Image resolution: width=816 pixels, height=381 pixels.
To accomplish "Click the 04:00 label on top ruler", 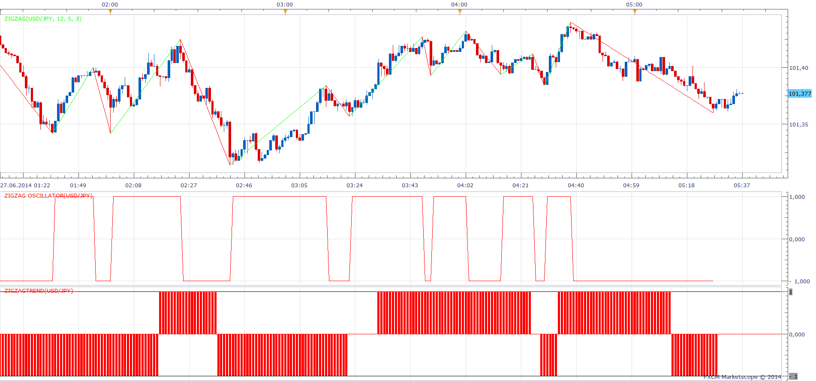I will click(x=459, y=5).
